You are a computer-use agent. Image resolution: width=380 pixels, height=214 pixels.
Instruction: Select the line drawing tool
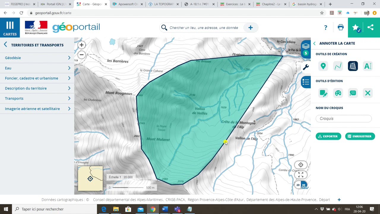coord(338,66)
